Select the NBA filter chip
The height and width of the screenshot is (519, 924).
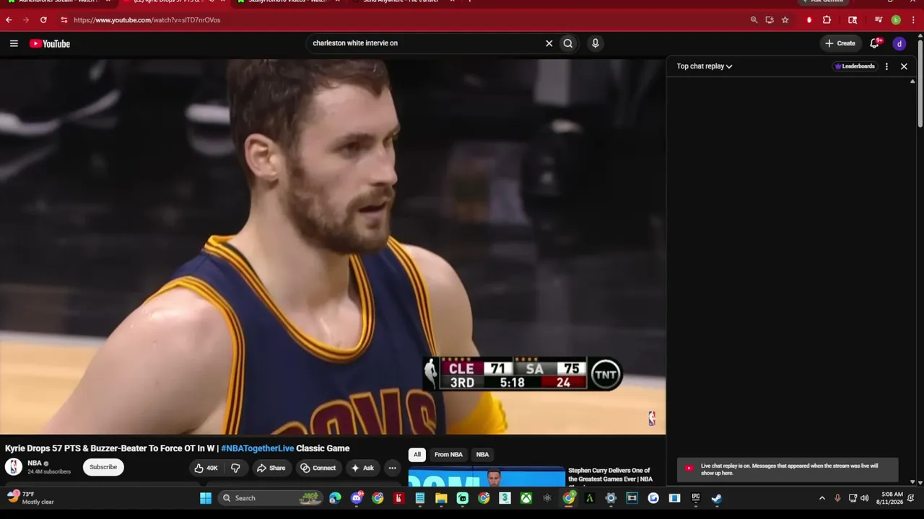tap(482, 455)
